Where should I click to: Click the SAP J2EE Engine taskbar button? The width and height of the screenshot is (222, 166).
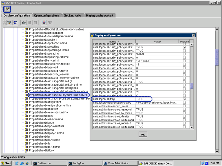(x=155, y=163)
